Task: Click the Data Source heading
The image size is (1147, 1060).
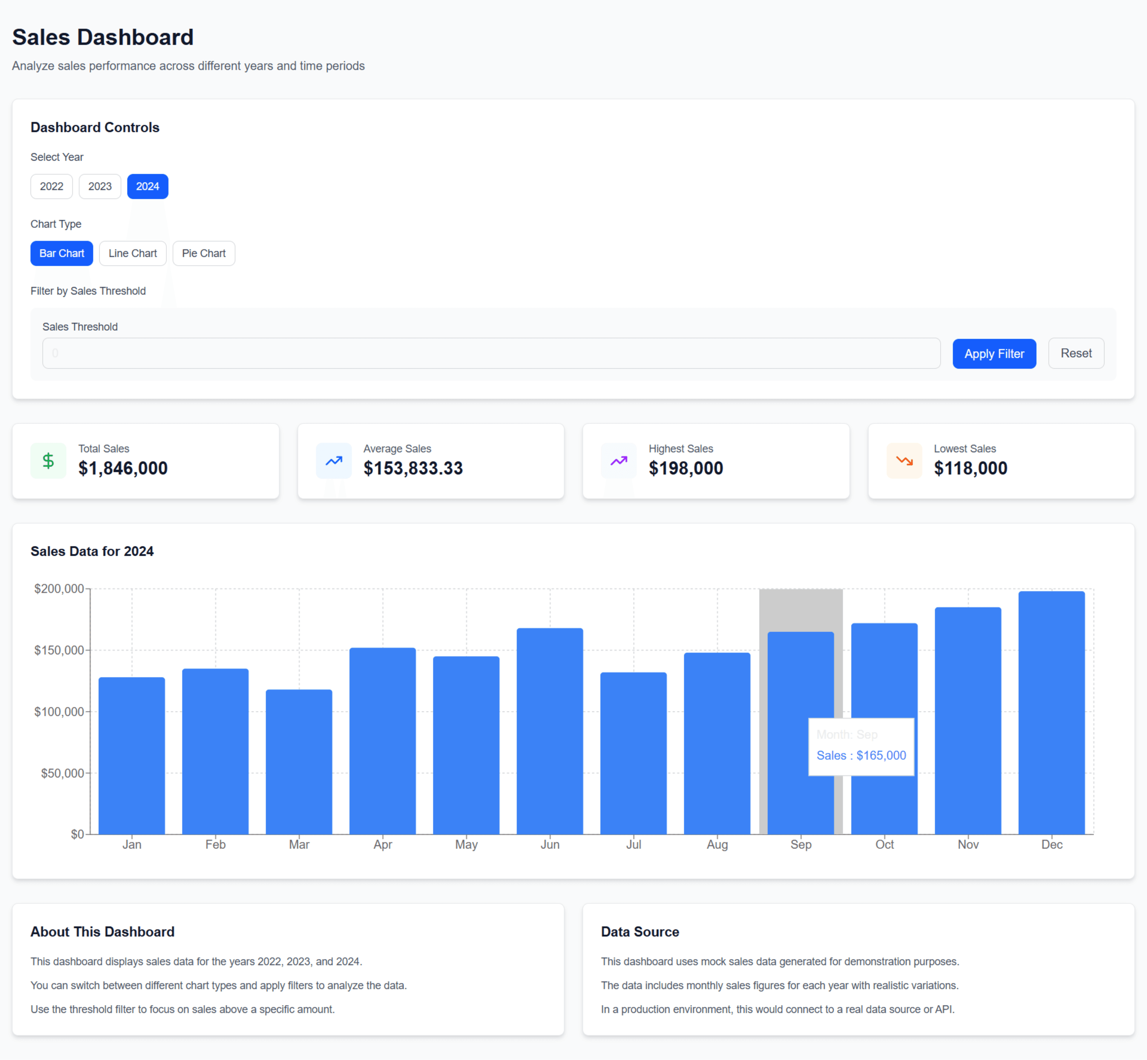Action: (x=640, y=932)
